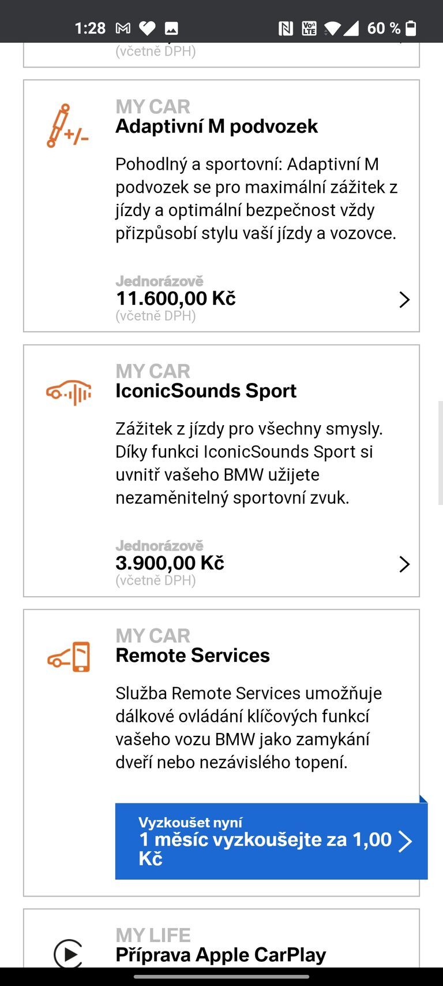Expand Adaptivní M podvozek with its chevron
Viewport: 443px width, 986px height.
[x=404, y=299]
